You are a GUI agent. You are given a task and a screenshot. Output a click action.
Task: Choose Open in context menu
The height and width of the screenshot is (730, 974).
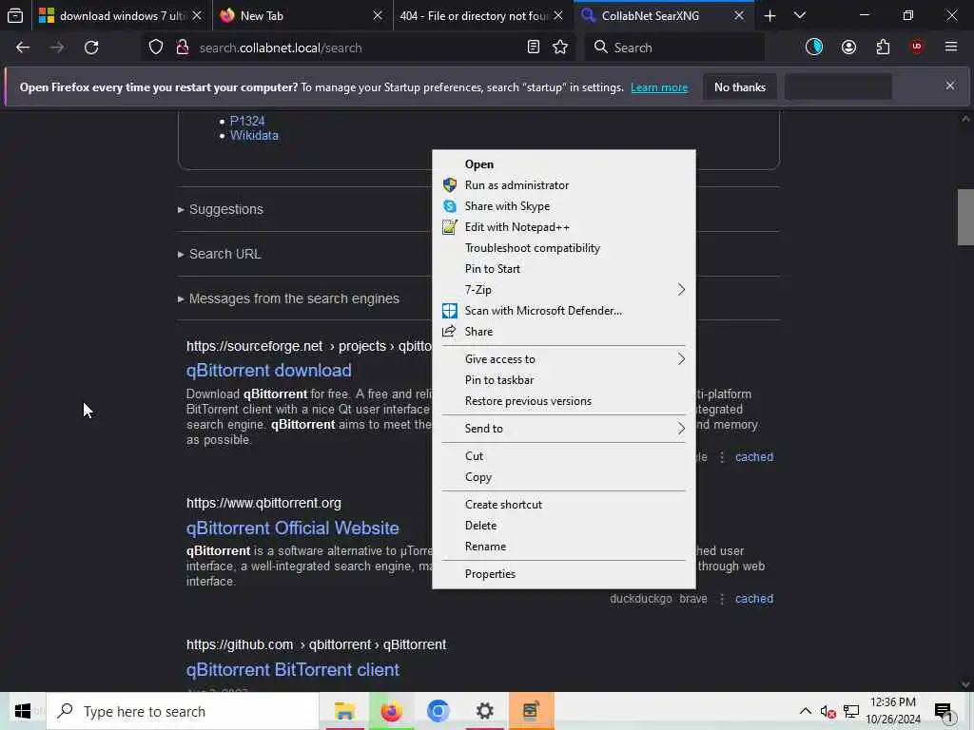(564, 164)
